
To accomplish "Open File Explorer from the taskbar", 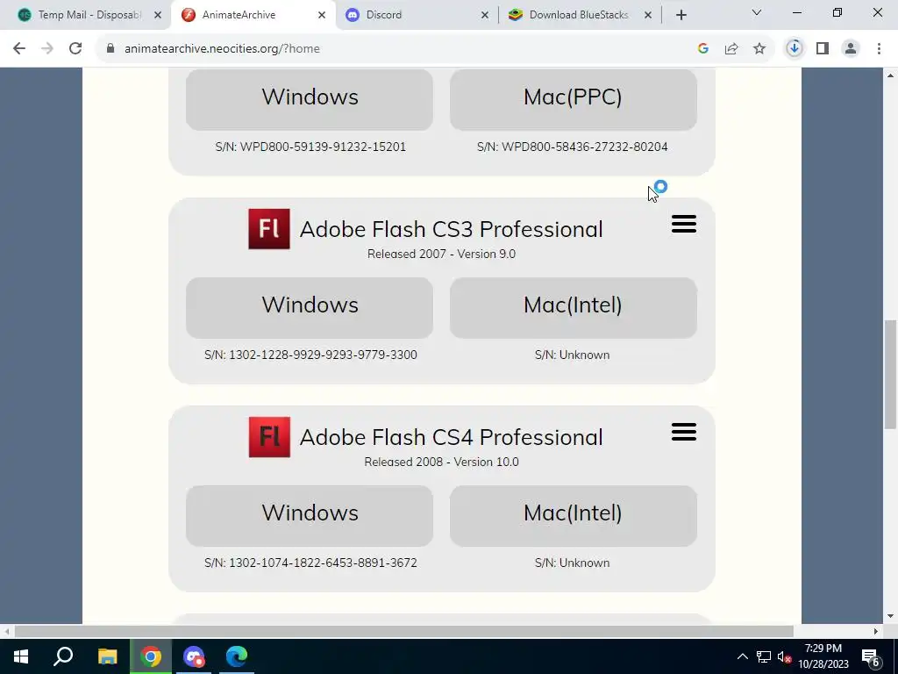I will (x=107, y=656).
